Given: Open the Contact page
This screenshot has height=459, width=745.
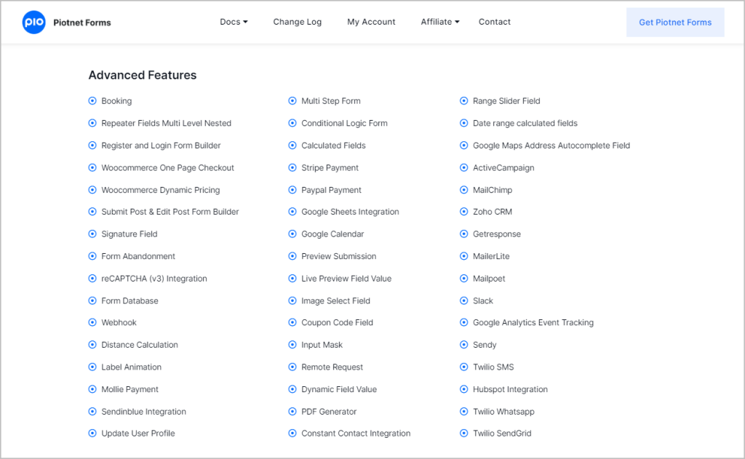Looking at the screenshot, I should click(x=495, y=22).
